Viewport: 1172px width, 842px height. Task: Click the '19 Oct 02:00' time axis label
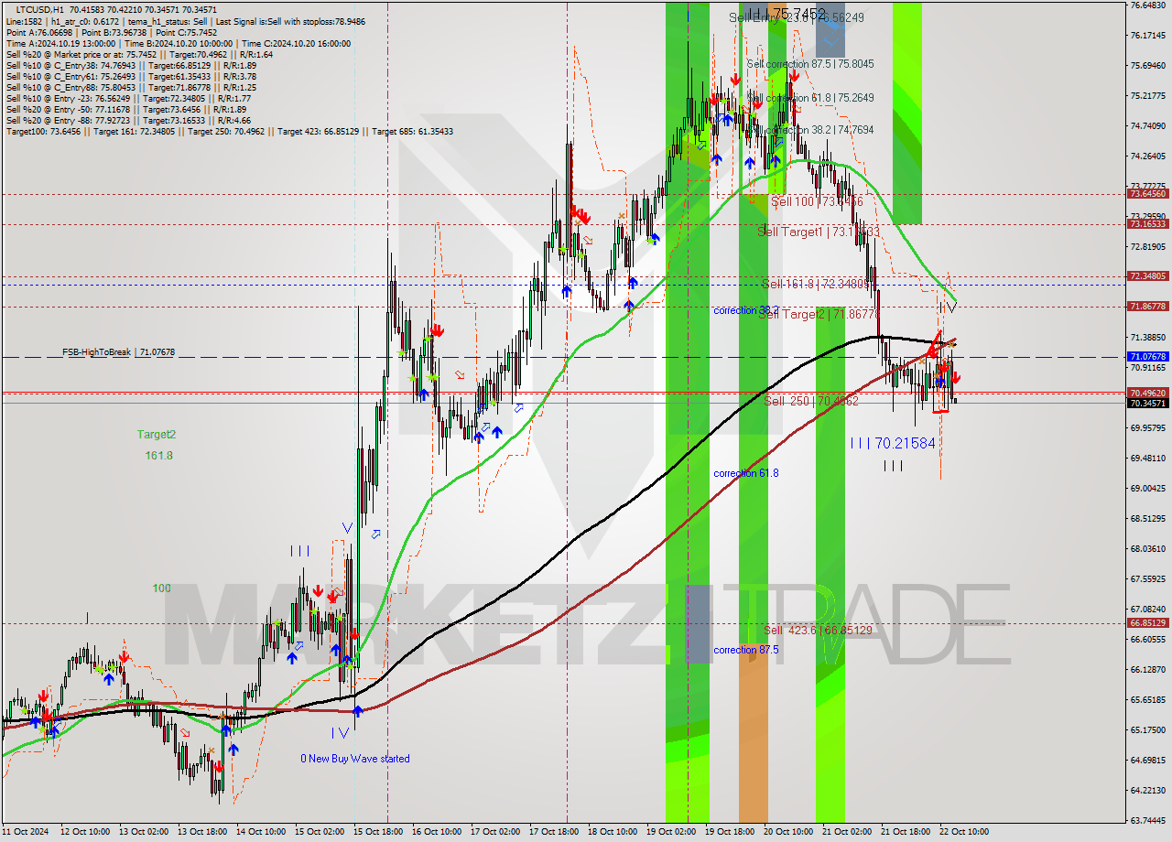pos(671,832)
